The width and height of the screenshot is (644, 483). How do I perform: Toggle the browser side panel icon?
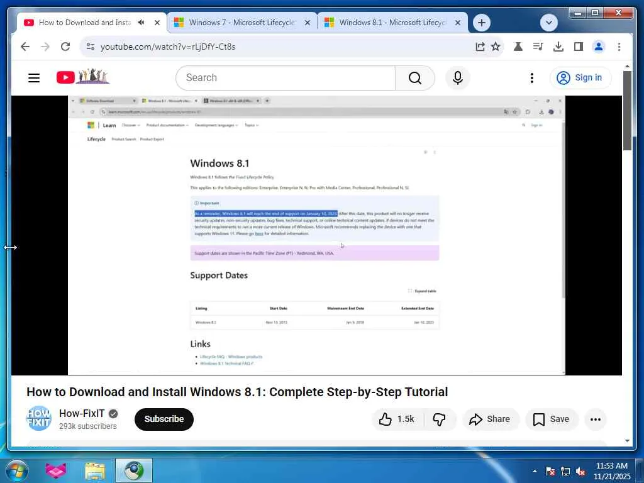[579, 47]
